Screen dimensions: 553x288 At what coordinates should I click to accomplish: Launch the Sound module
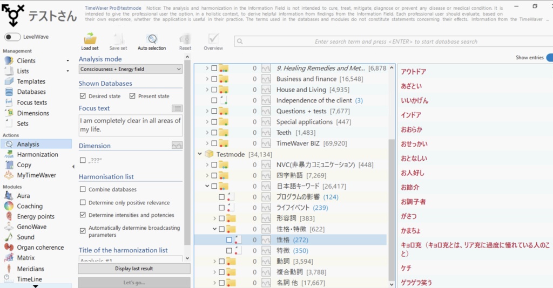click(25, 237)
